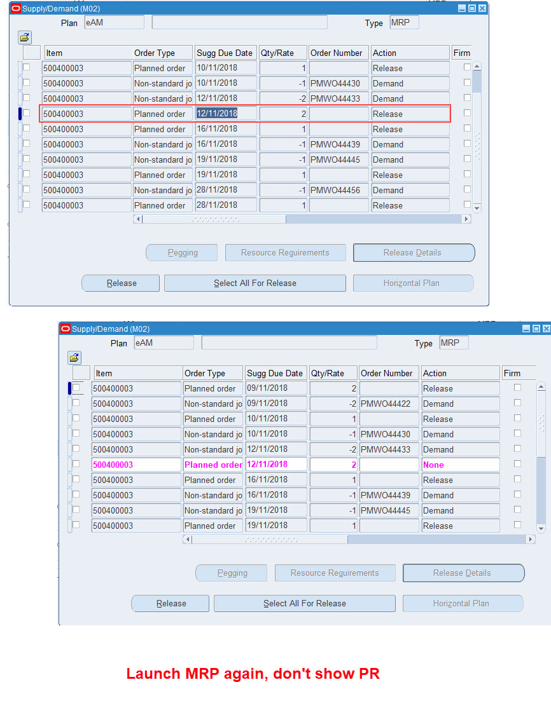The height and width of the screenshot is (722, 551).
Task: Click the Oracle logo on the bottom title bar
Action: coord(64,328)
